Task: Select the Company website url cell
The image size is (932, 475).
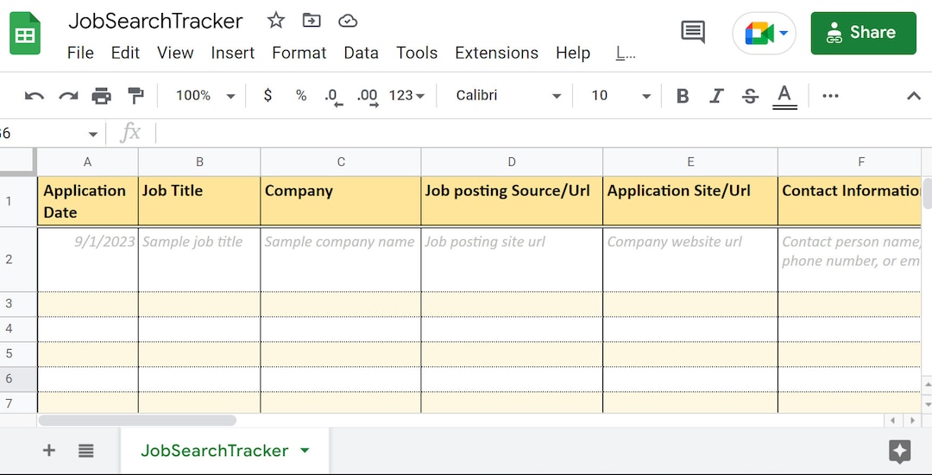Action: (x=690, y=259)
